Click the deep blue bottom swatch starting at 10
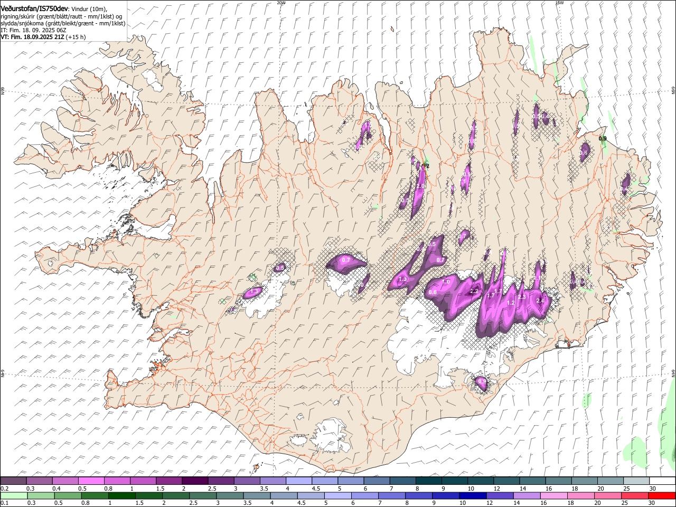This screenshot has height=507, width=676. [x=473, y=495]
